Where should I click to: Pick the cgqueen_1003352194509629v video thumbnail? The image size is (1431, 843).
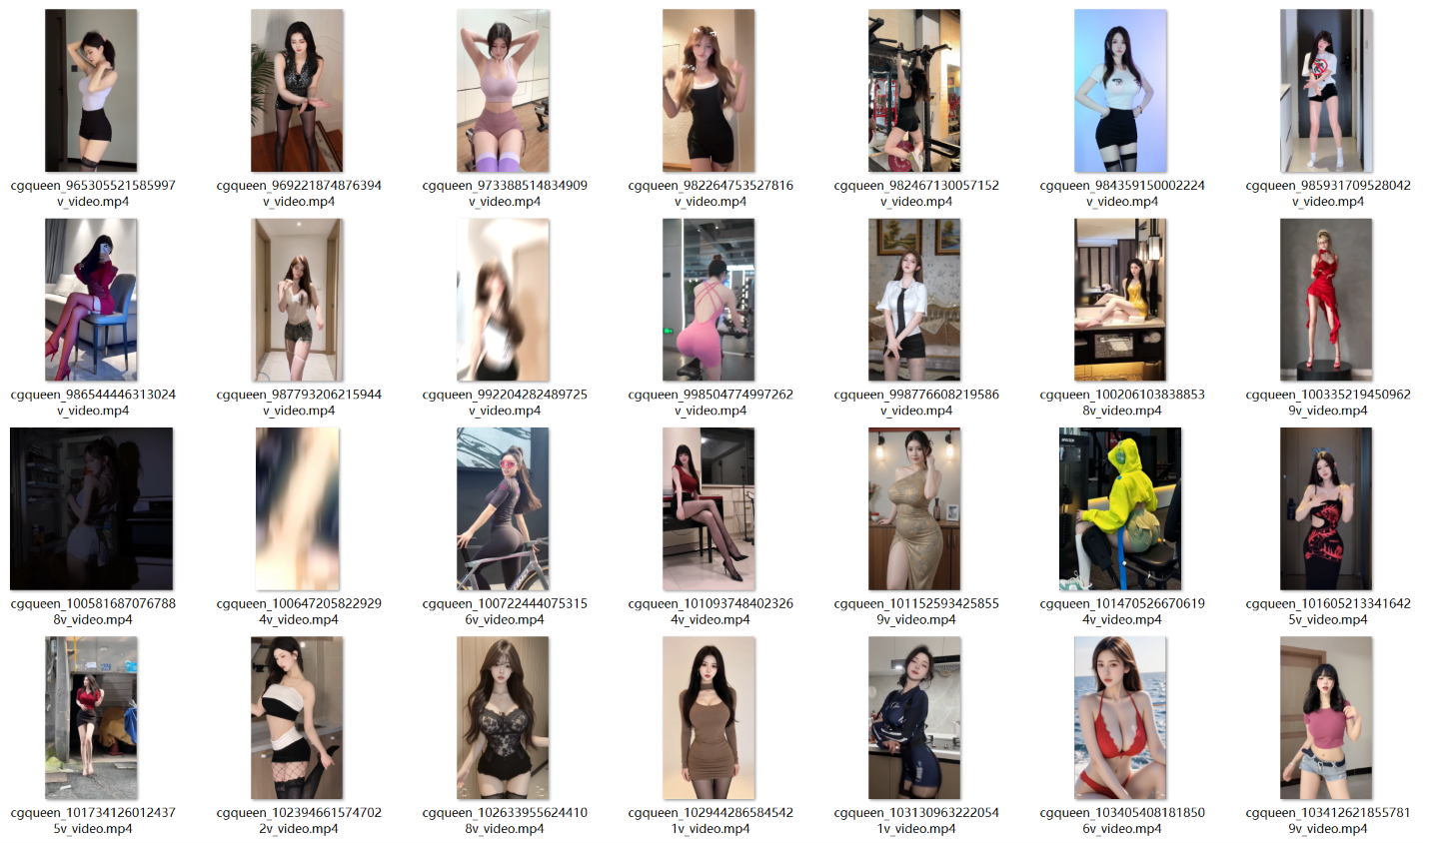pyautogui.click(x=1326, y=300)
